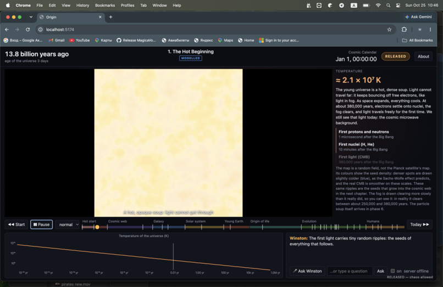The image size is (443, 287).
Task: Reload the page
Action: 27,29
